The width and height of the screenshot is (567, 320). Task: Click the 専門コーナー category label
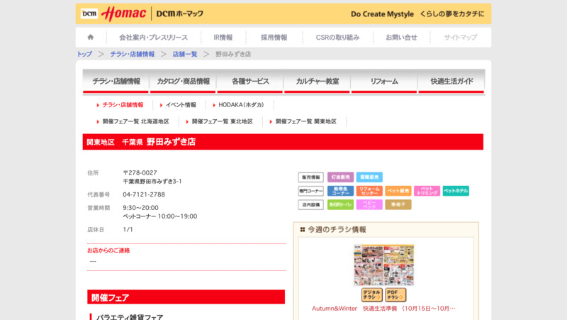click(x=311, y=191)
